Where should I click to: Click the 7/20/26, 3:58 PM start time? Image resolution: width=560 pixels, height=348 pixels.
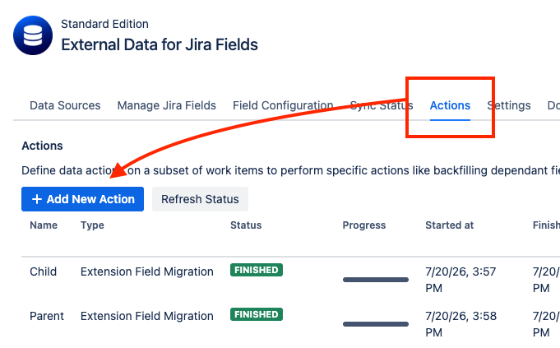pos(460,324)
